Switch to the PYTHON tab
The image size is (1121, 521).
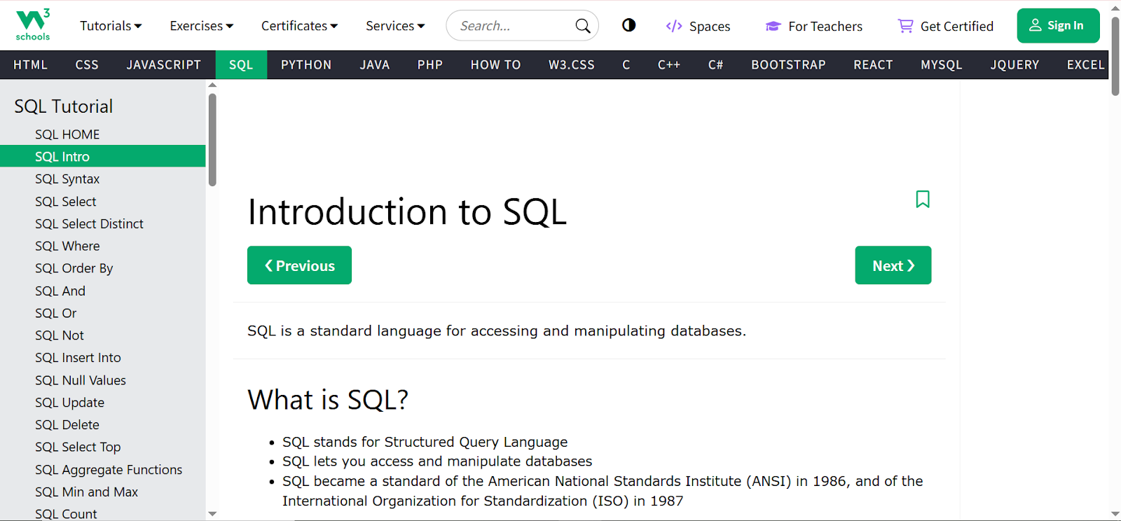tap(305, 64)
